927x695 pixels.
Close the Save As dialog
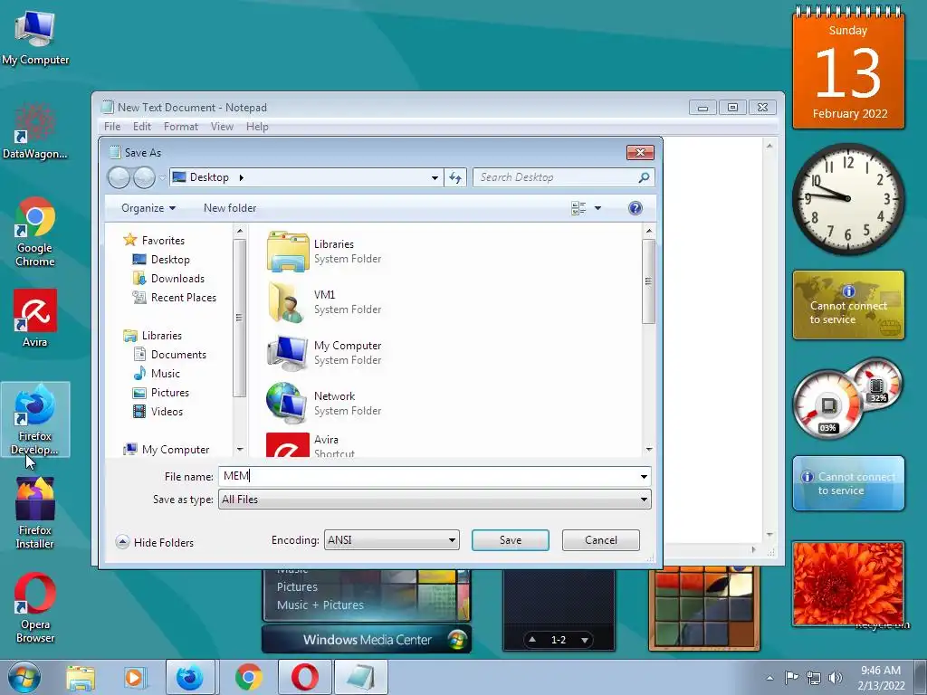click(640, 152)
